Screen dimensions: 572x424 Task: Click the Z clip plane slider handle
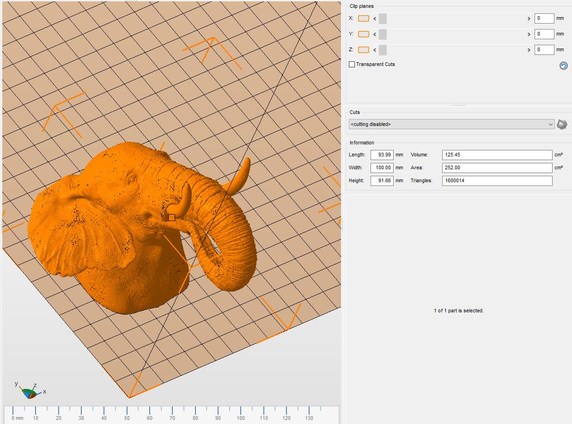pos(383,50)
